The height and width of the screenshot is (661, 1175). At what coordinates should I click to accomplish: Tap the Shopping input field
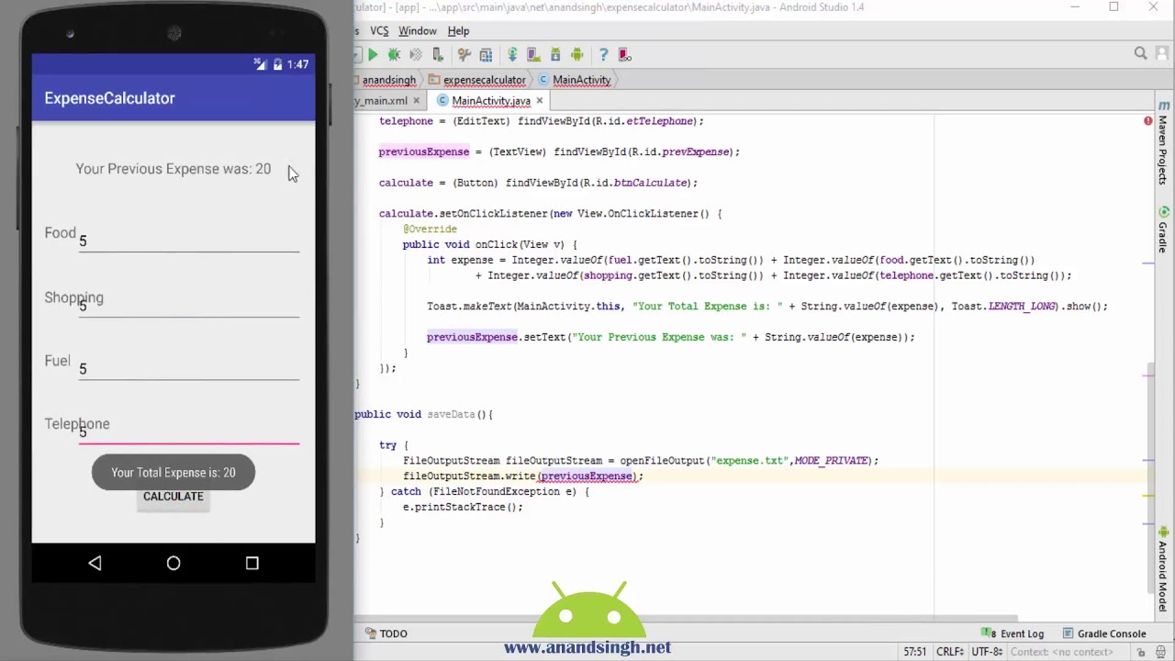click(x=189, y=305)
